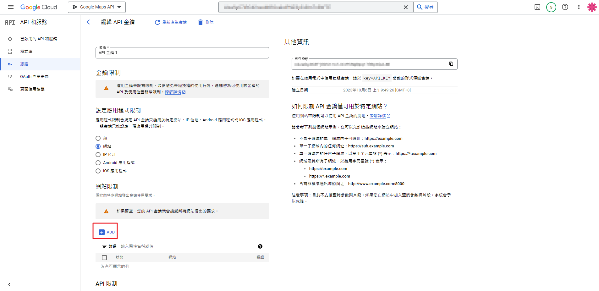Screen dimensions: 599x291
Task: Click the filter help icon in table
Action: pyautogui.click(x=260, y=246)
